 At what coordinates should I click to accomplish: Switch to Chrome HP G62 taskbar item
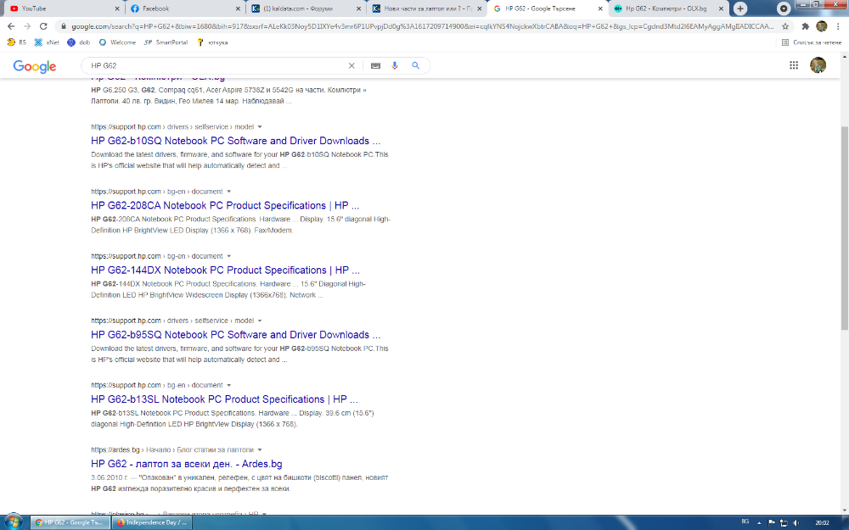[70, 522]
